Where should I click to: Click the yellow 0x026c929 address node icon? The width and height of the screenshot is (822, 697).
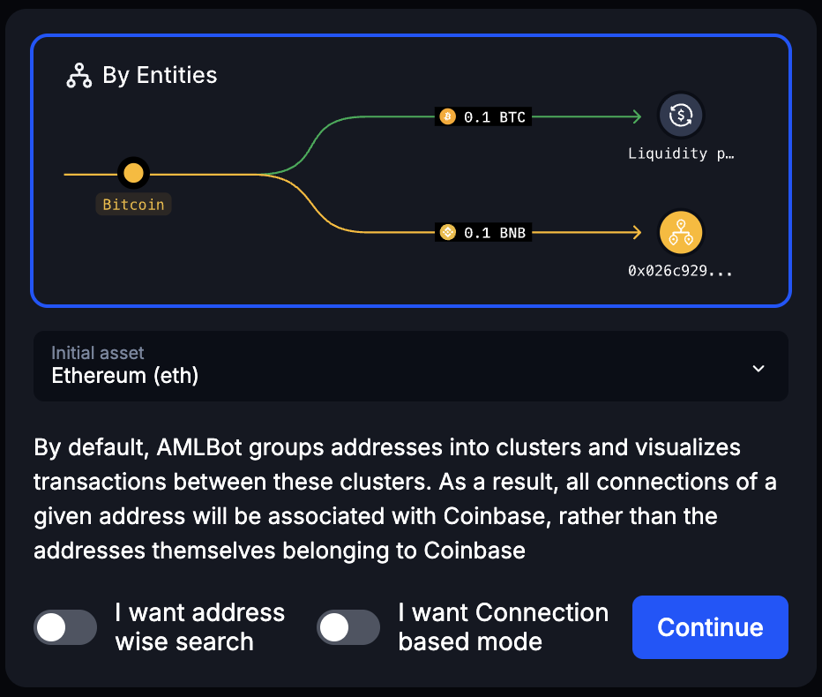point(681,232)
